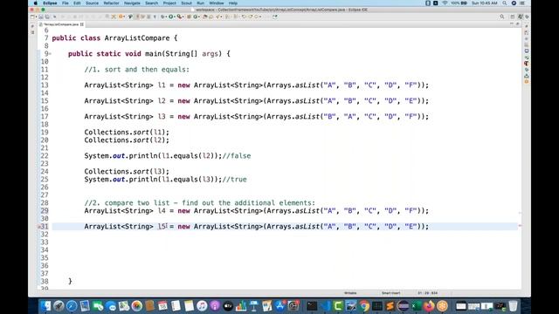Click the Debug bug toolbar icon

163,17
